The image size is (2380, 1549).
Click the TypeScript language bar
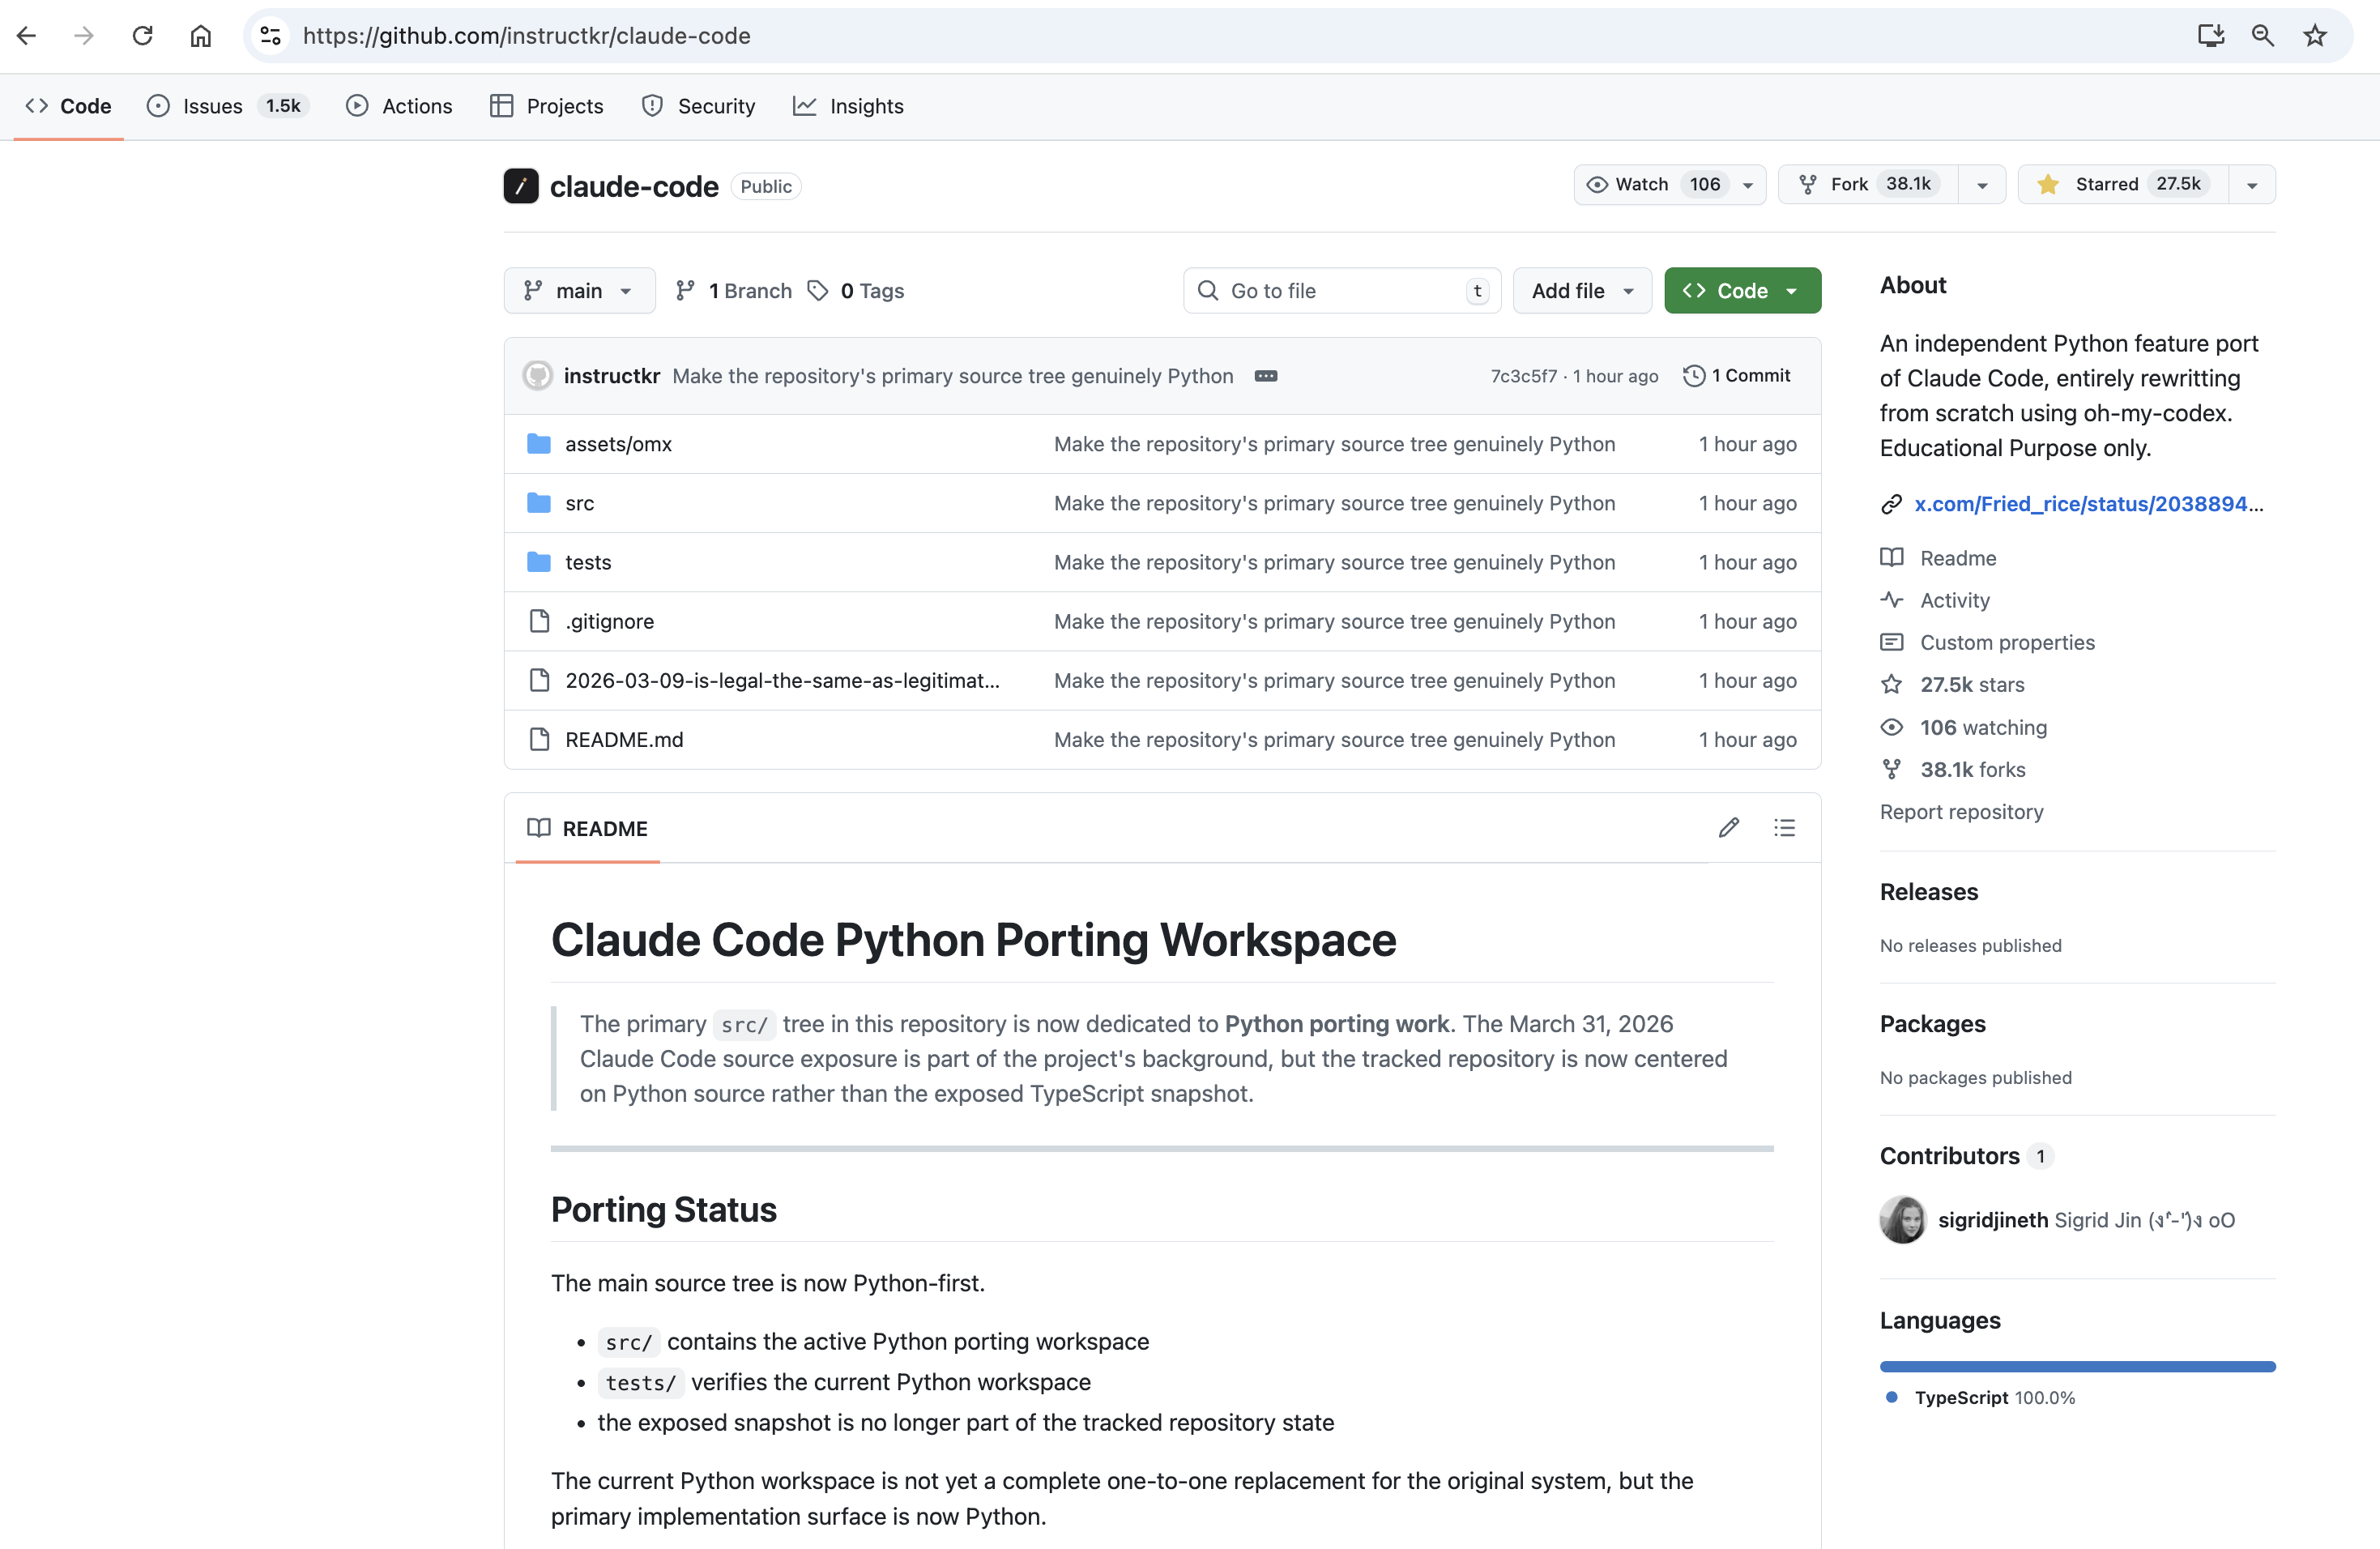2076,1366
